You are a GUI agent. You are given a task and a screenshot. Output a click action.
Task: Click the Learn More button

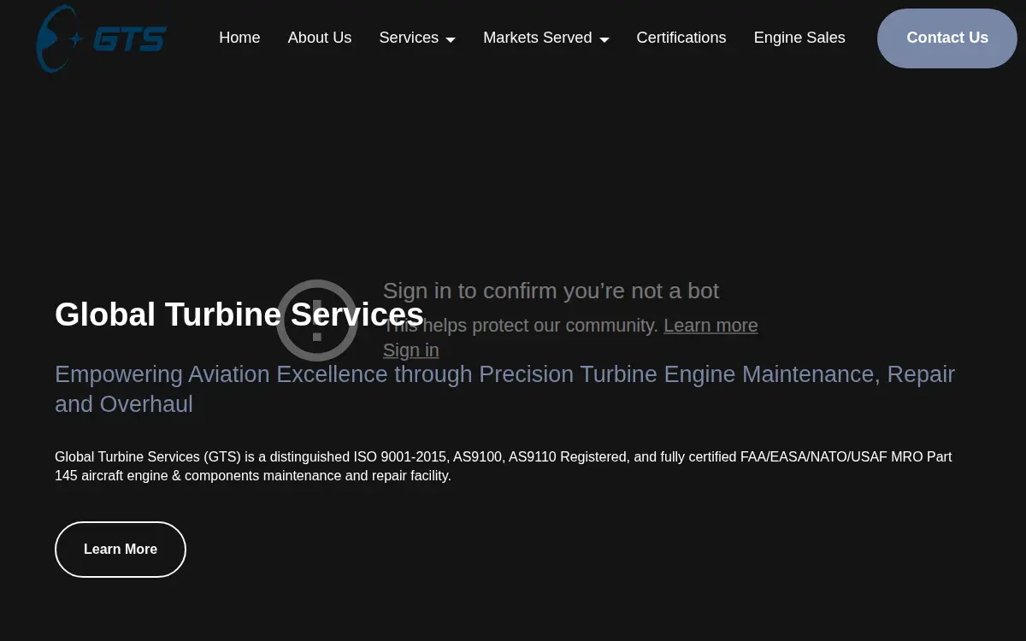click(121, 550)
